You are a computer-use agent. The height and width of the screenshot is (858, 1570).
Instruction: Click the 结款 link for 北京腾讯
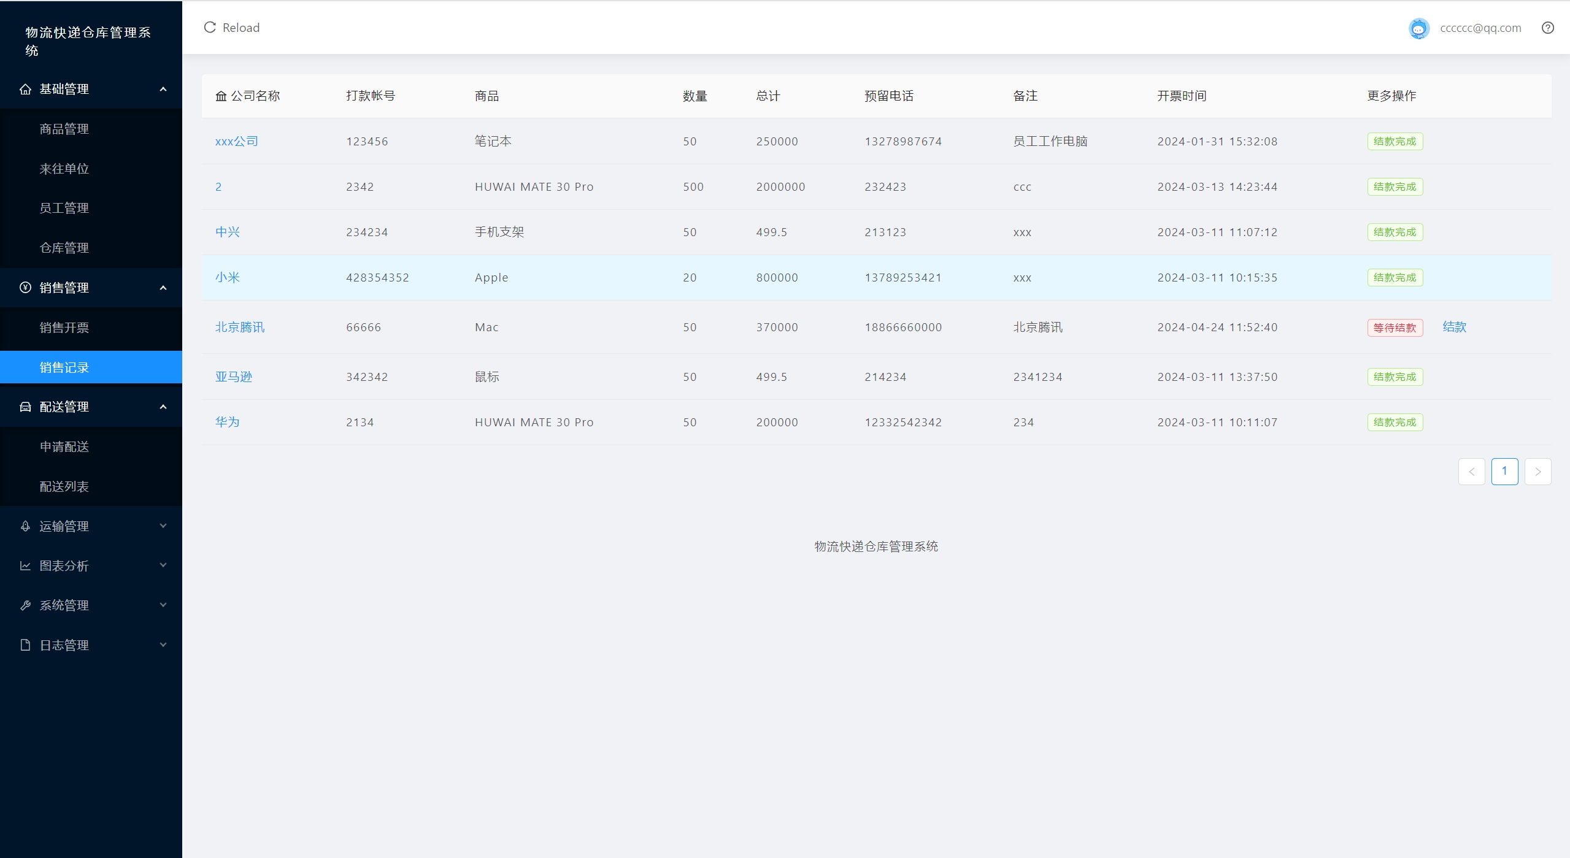click(x=1454, y=327)
